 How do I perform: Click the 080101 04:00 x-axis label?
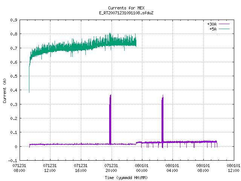(172, 168)
